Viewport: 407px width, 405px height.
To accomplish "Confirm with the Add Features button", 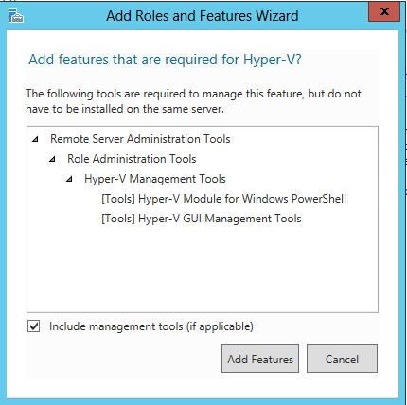I will (x=260, y=359).
